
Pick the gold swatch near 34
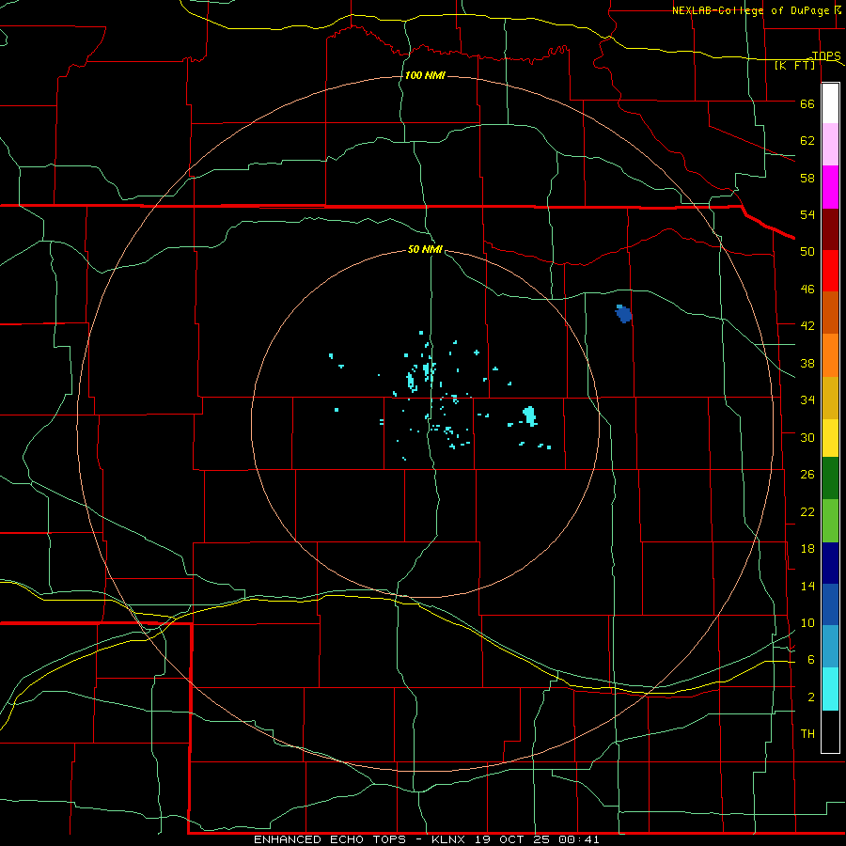pyautogui.click(x=830, y=398)
